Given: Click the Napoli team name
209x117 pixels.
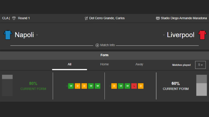Looking at the screenshot, I should 24,35.
